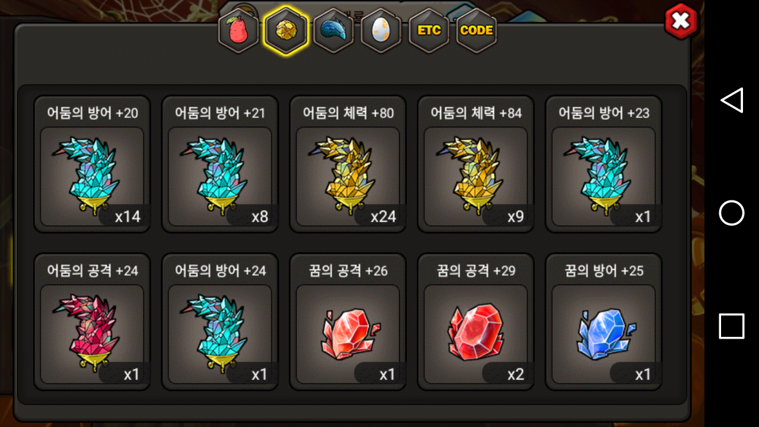Open recent apps with the square button

tap(732, 326)
